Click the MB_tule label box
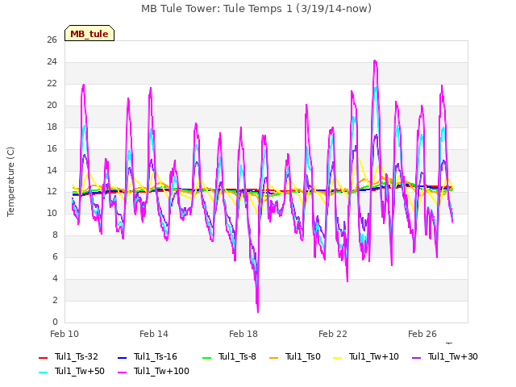This screenshot has width=516, height=387. (89, 33)
